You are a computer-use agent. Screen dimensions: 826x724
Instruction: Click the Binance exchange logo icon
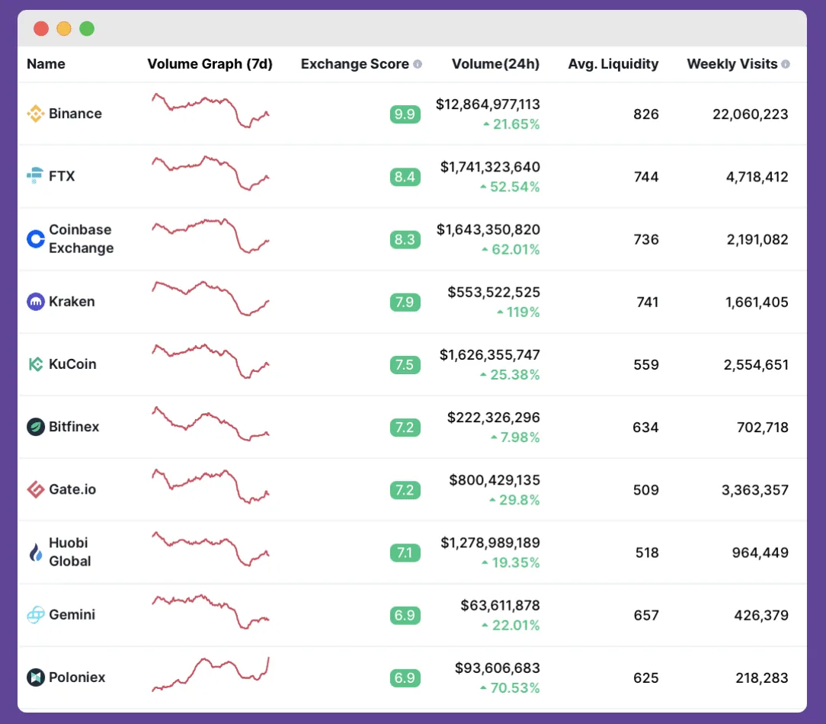coord(34,113)
